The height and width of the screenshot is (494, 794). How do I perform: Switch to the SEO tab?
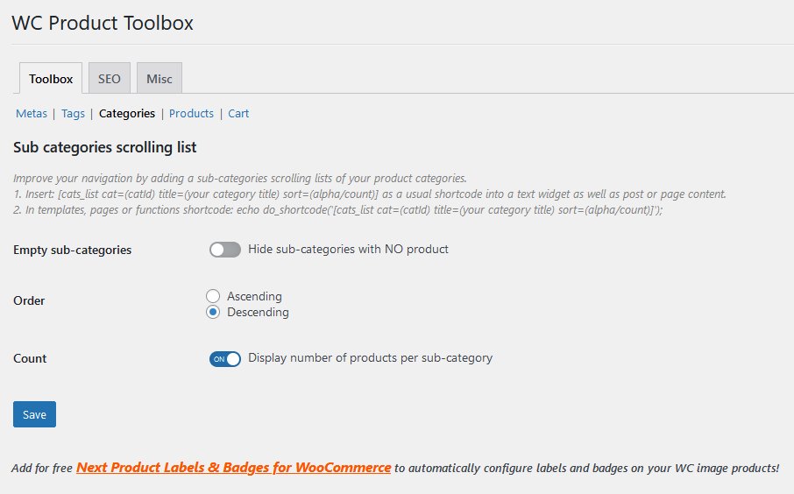110,79
